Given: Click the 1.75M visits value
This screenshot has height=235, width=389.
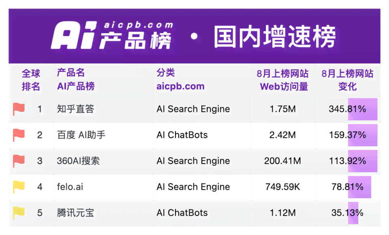Looking at the screenshot, I should (x=282, y=109).
